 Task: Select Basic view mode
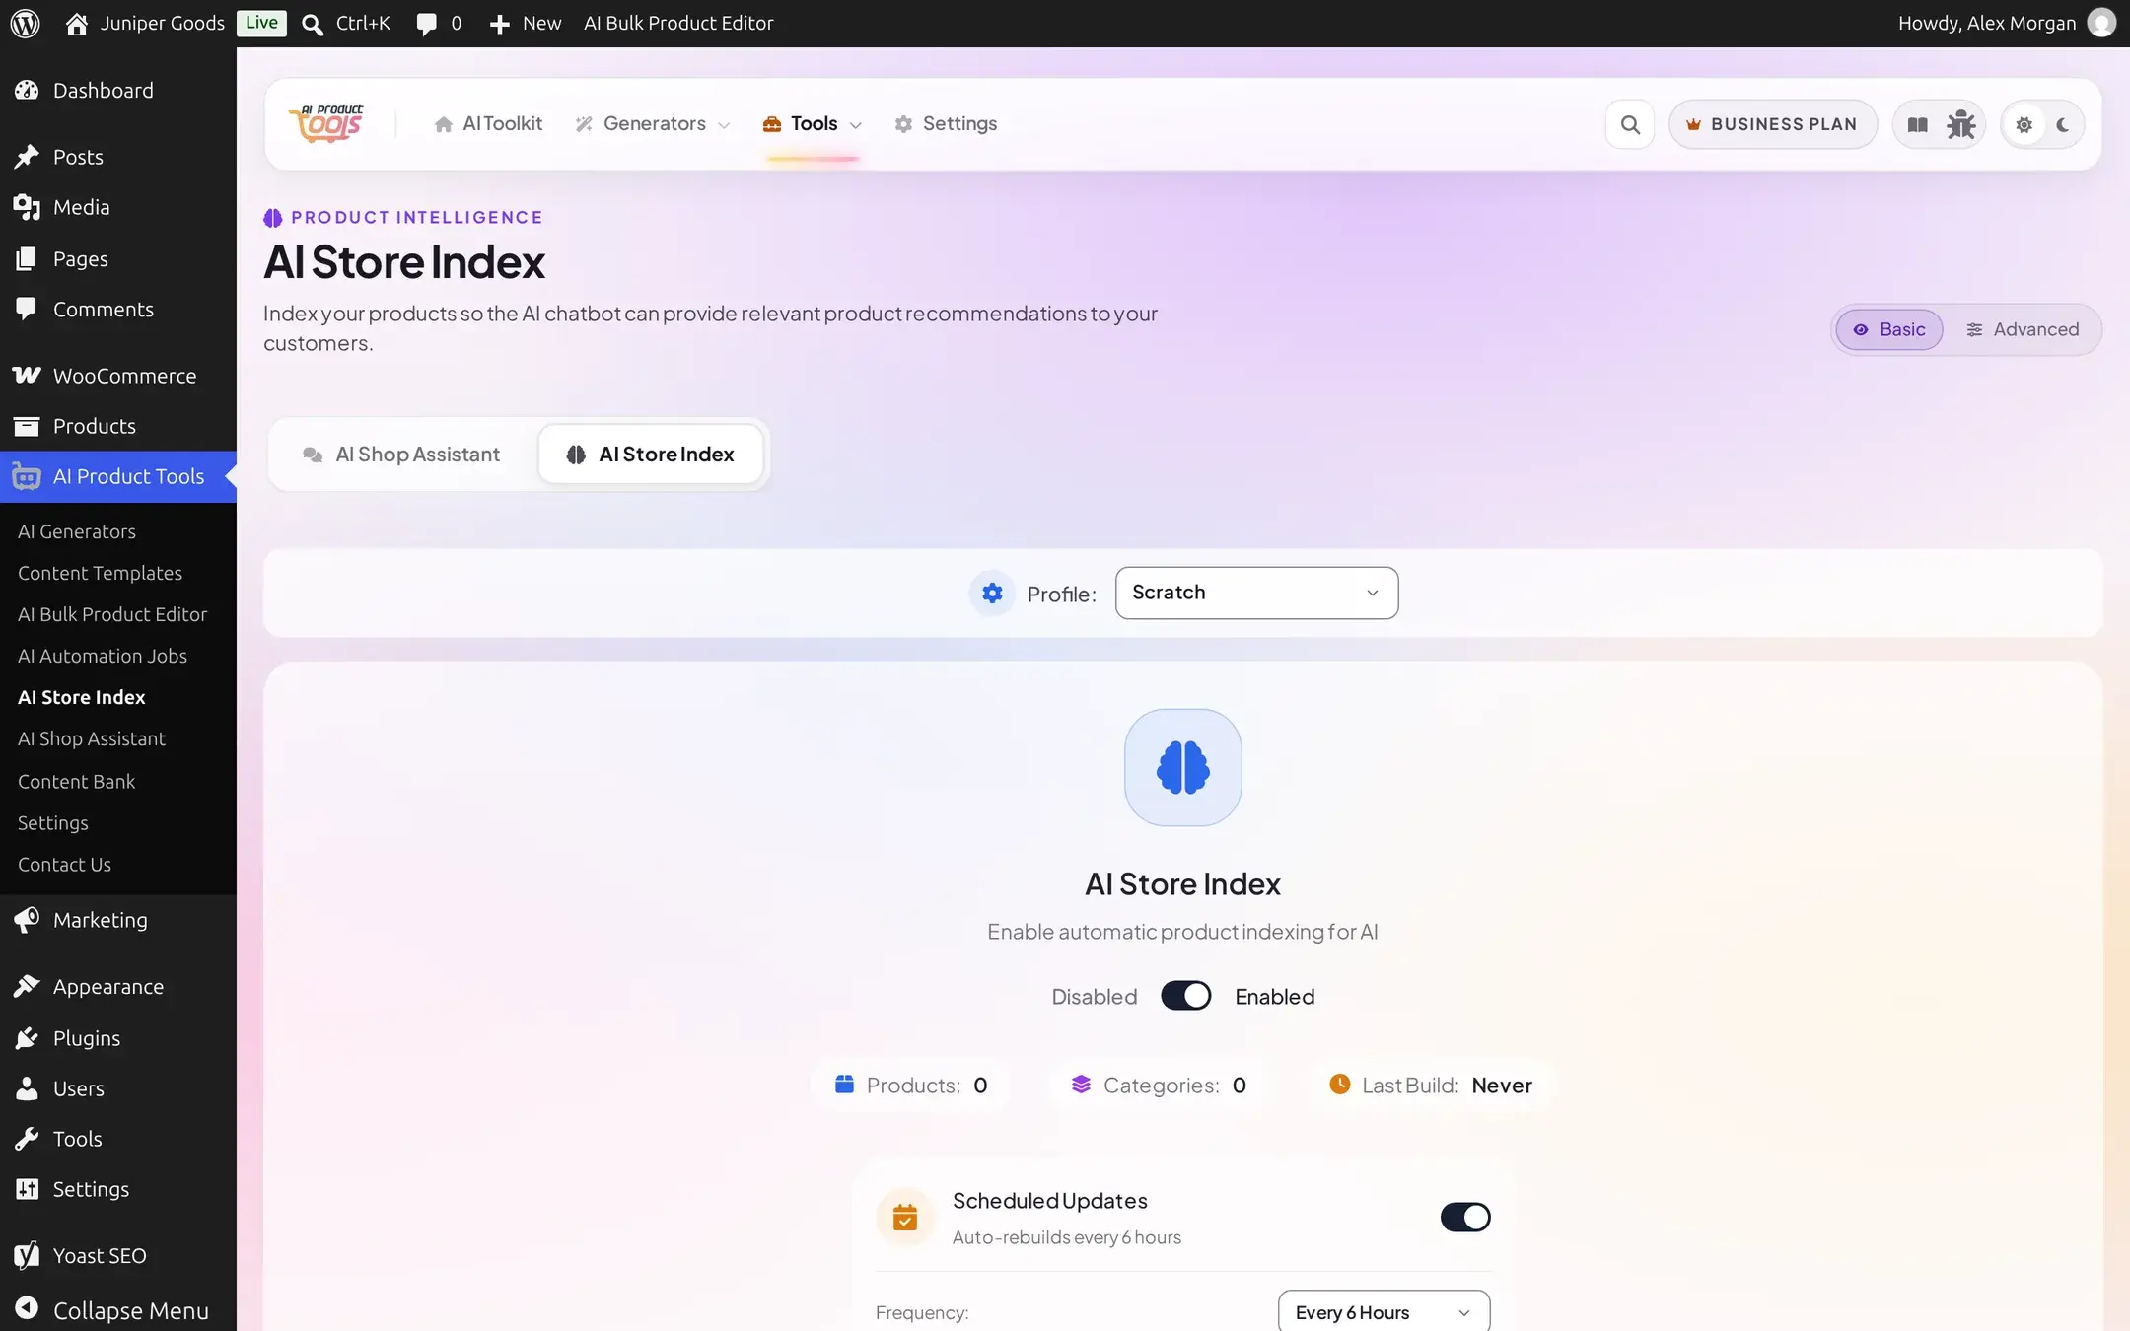click(x=1888, y=329)
